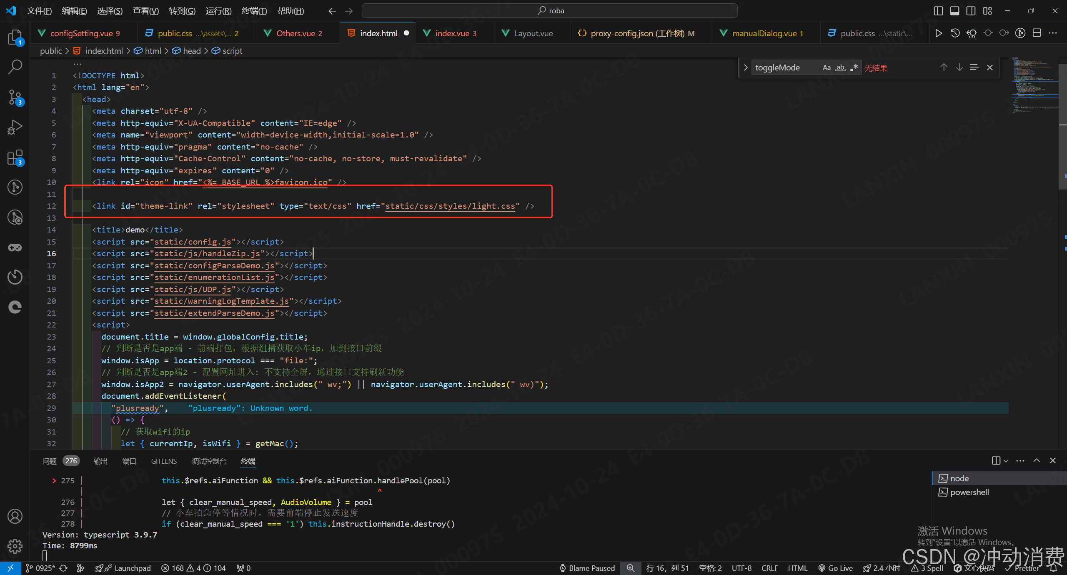
Task: Close the find widget
Action: 990,67
